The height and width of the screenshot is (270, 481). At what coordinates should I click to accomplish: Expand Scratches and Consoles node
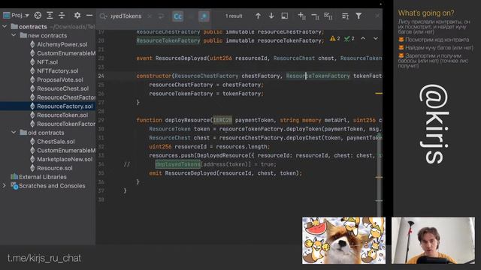point(5,185)
